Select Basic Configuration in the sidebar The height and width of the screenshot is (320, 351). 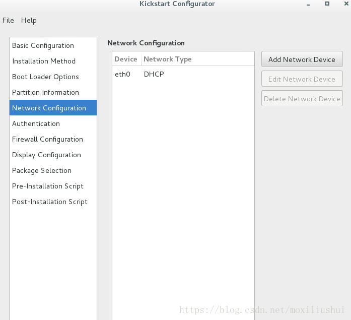53,45
